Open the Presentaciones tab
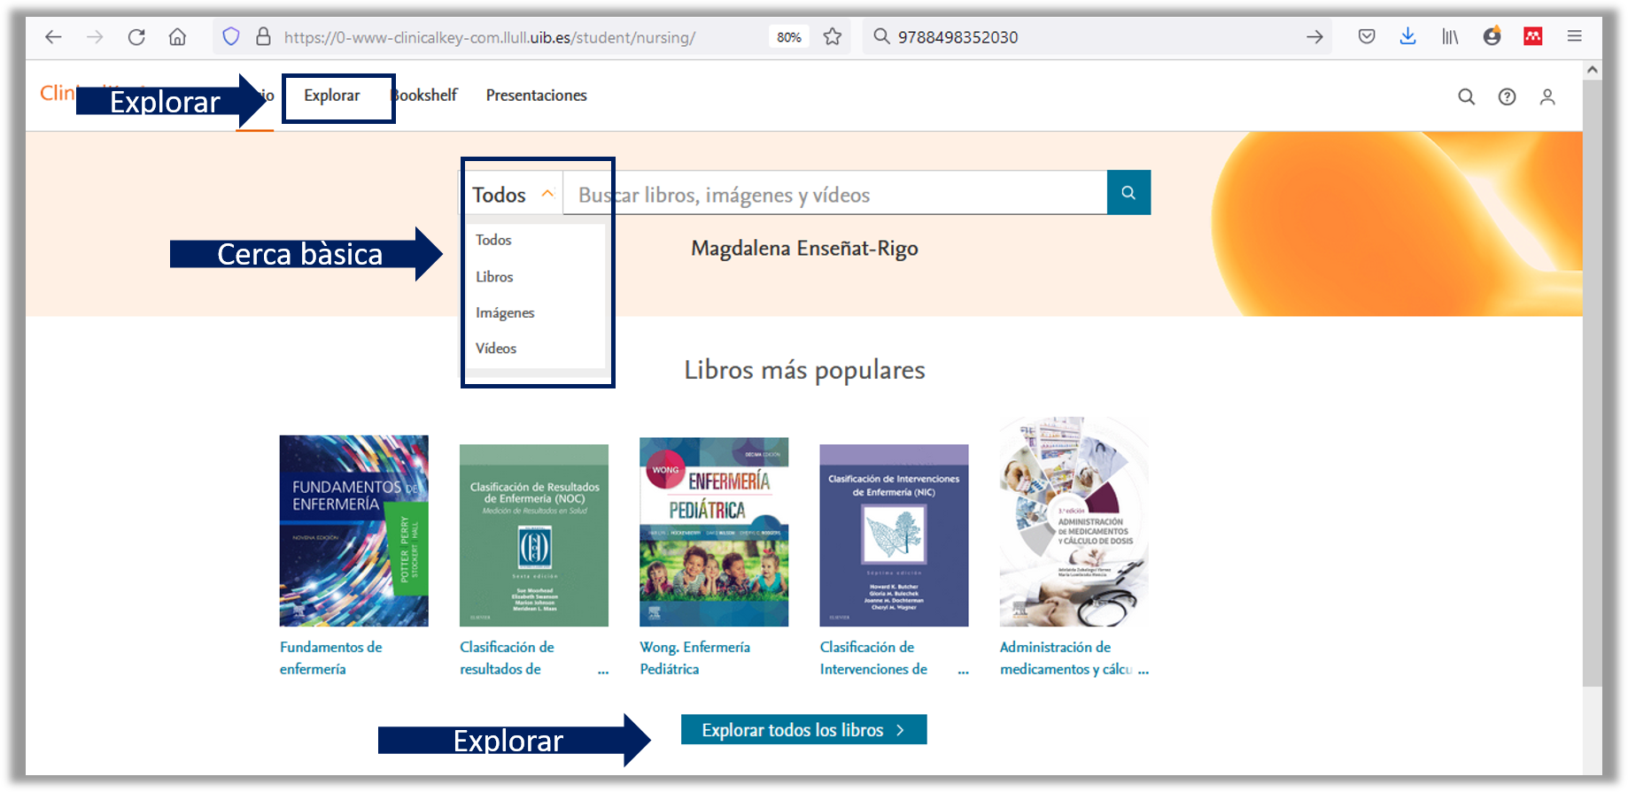 (x=536, y=96)
